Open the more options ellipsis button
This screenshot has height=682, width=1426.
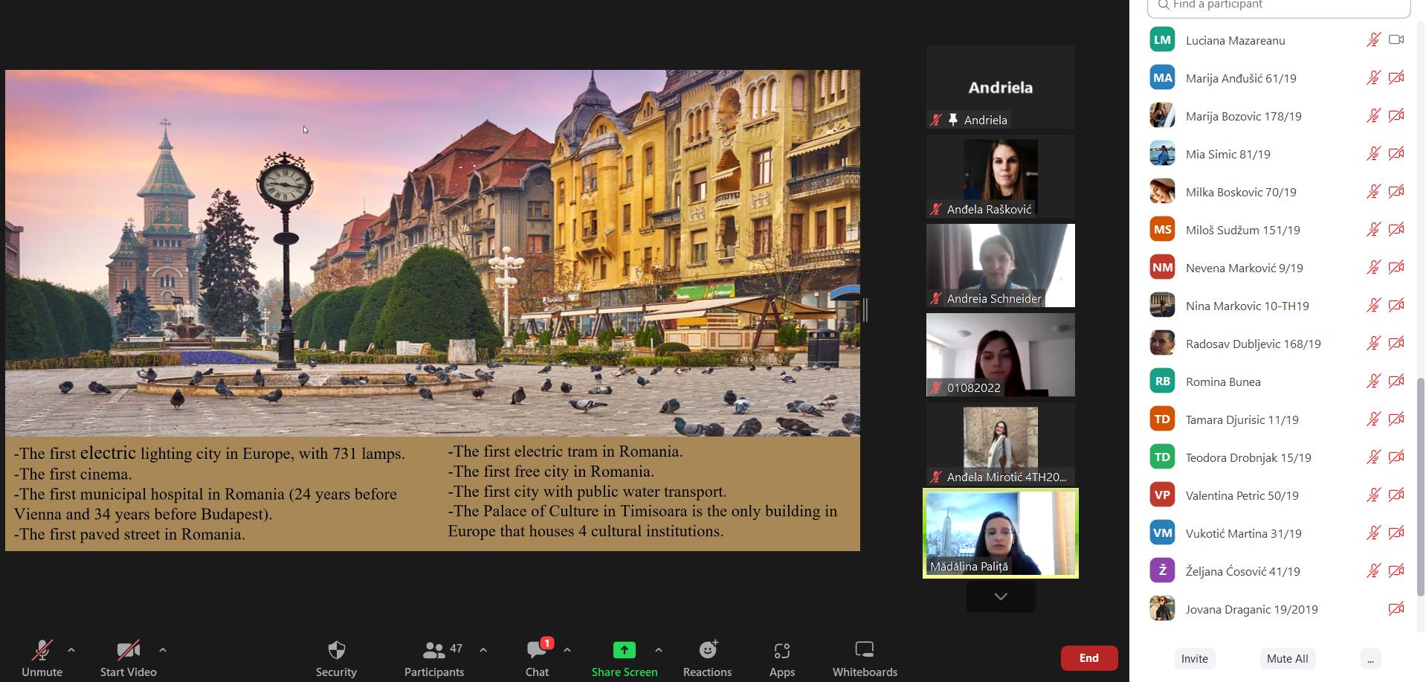1370,658
